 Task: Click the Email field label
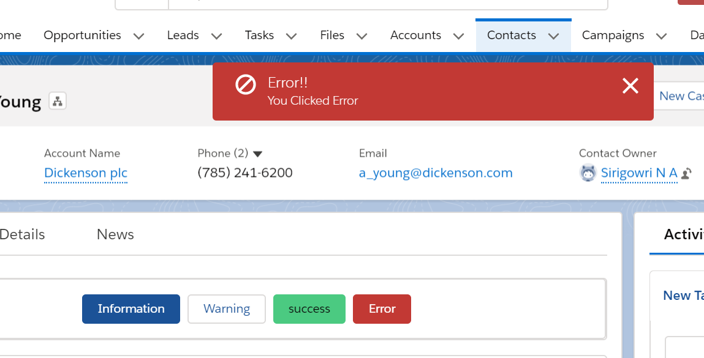pos(373,154)
